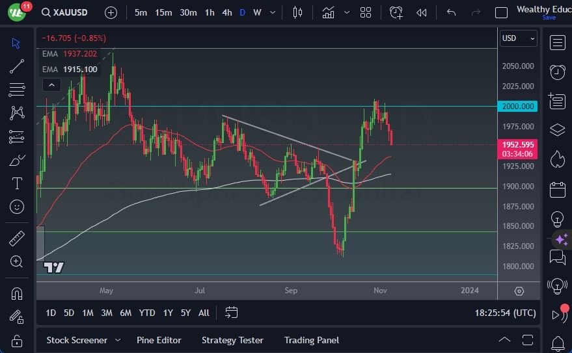Viewport: 572px width, 353px height.
Task: Click the bar replay rewind icon
Action: tap(422, 12)
